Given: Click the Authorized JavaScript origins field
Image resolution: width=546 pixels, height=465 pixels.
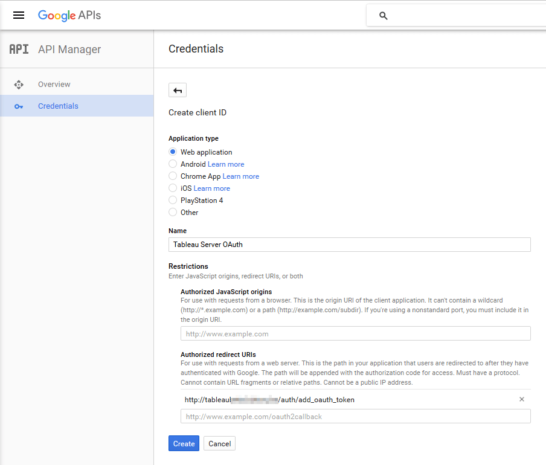Looking at the screenshot, I should click(x=355, y=333).
